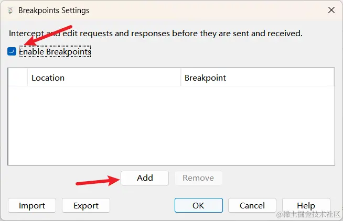Image resolution: width=343 pixels, height=221 pixels.
Task: Close the Breakpoints Settings dialog
Action: pos(331,10)
